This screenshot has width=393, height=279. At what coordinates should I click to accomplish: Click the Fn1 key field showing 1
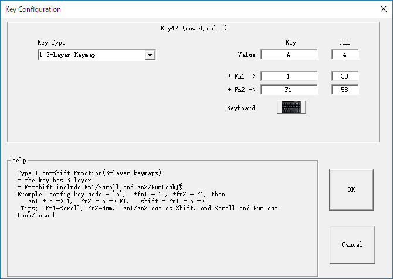(x=289, y=76)
